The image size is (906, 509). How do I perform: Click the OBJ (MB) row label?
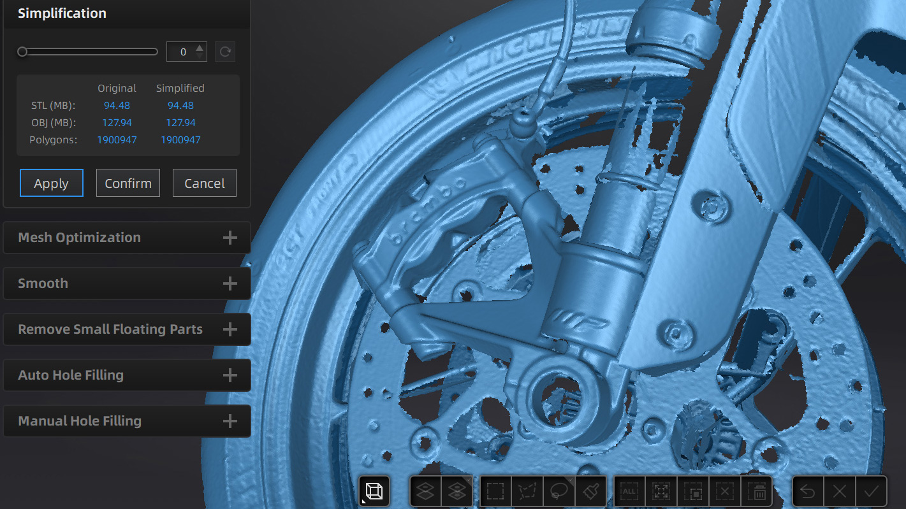point(54,122)
